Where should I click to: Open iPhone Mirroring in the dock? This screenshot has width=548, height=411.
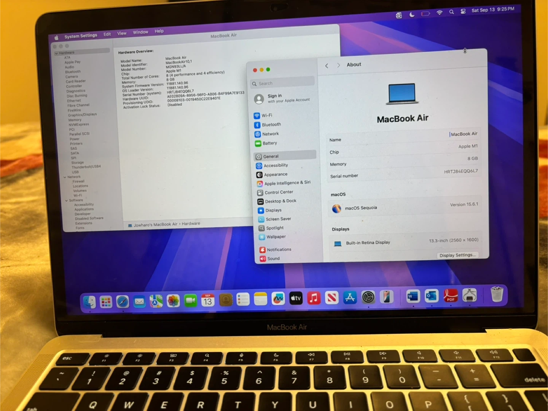(x=386, y=296)
